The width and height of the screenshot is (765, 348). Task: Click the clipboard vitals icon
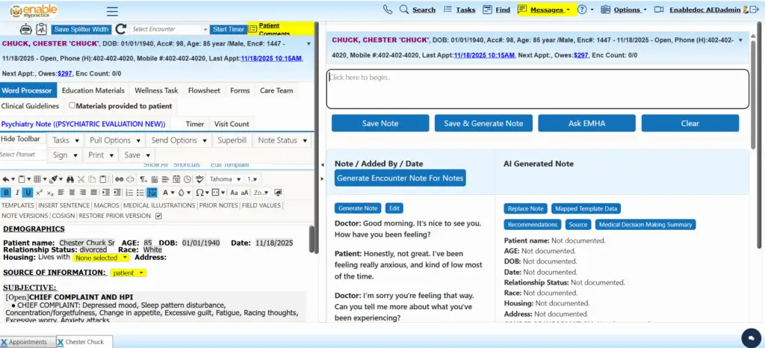tap(40, 29)
